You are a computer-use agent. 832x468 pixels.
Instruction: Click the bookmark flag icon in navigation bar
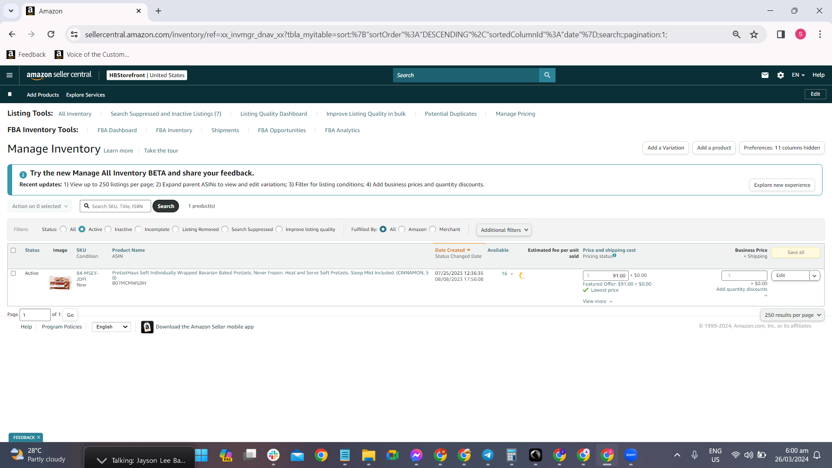pyautogui.click(x=10, y=94)
